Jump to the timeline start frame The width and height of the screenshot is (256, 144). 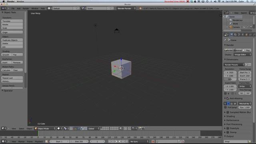click(109, 141)
